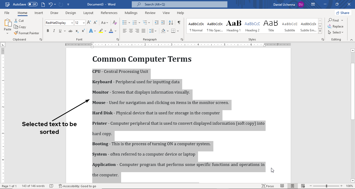This screenshot has height=189, width=355.
Task: Expand the Styles gallery more arrow
Action: pos(320,31)
